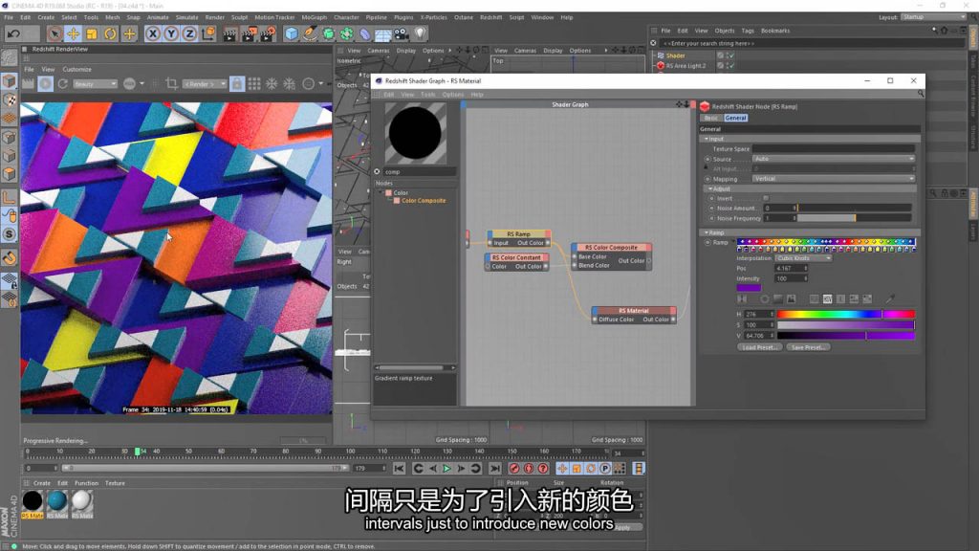Open the Redshift menu in menu bar
This screenshot has height=551, width=979.
(x=490, y=17)
